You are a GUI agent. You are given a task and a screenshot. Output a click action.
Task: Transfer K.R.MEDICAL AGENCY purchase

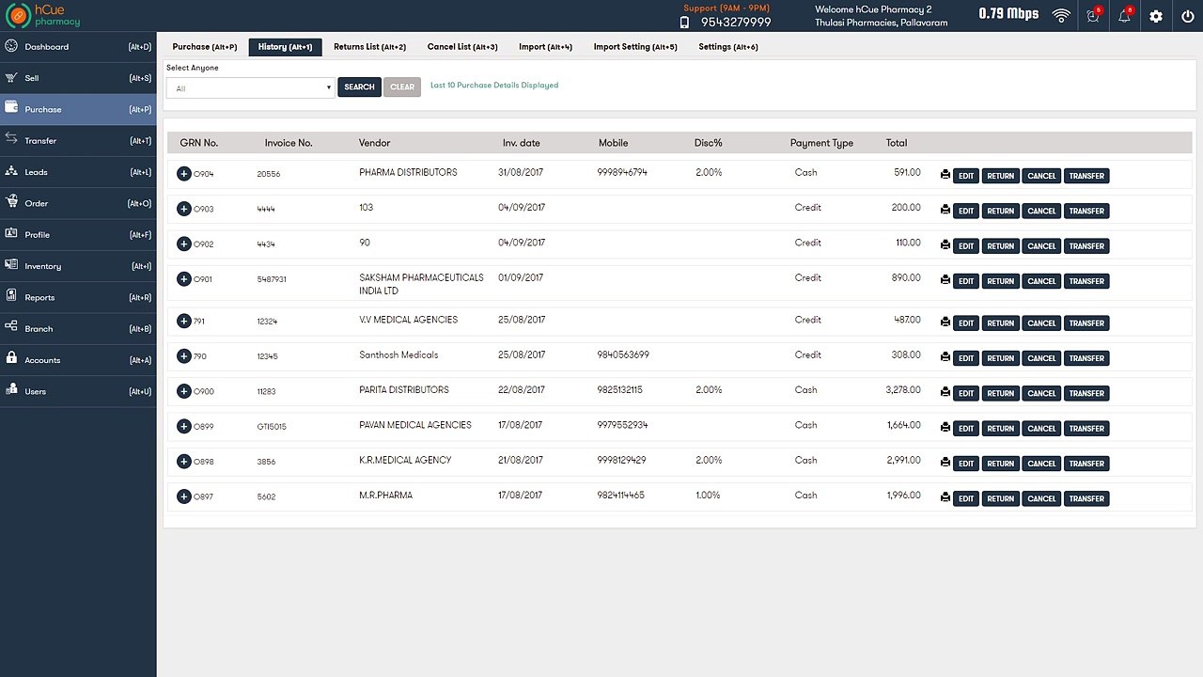1086,464
